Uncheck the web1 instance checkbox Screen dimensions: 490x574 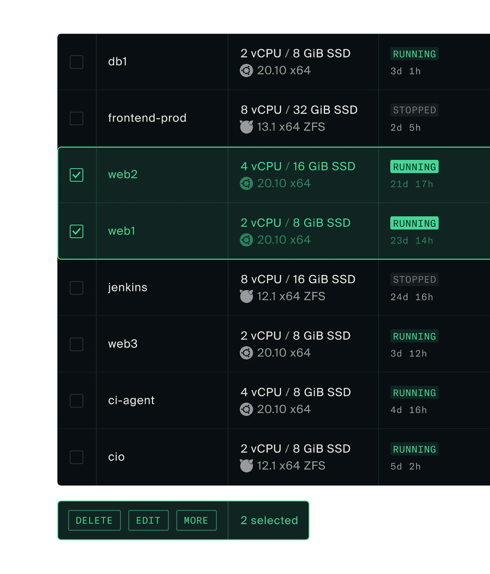click(77, 231)
